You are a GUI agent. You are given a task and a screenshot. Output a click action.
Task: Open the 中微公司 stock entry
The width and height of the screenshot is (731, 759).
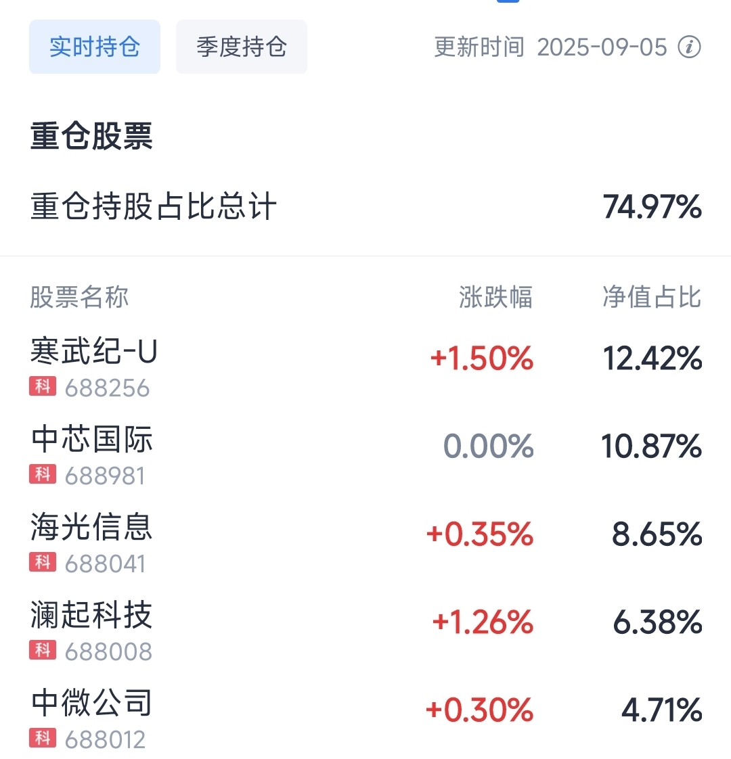tap(365, 719)
